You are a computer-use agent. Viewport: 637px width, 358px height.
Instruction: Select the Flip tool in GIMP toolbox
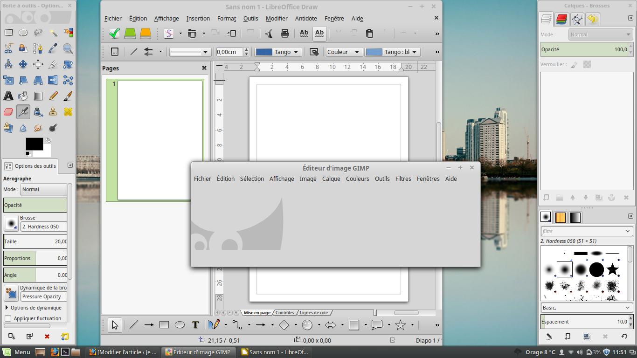click(x=53, y=80)
